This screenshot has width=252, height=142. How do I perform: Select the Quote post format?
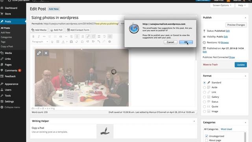204,106
